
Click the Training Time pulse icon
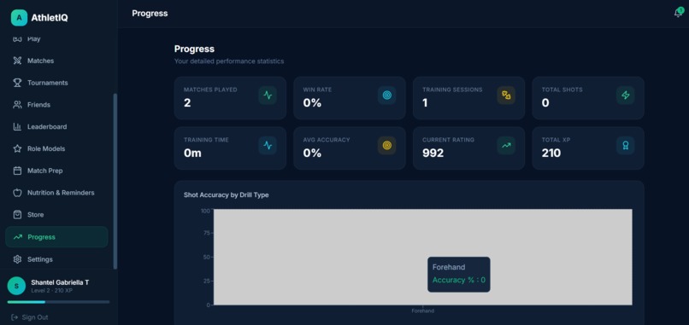268,145
